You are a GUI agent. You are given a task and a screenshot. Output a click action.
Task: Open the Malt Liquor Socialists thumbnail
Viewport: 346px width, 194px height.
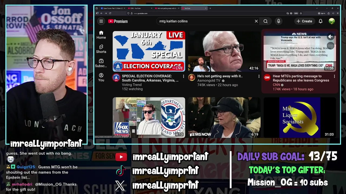(300, 117)
